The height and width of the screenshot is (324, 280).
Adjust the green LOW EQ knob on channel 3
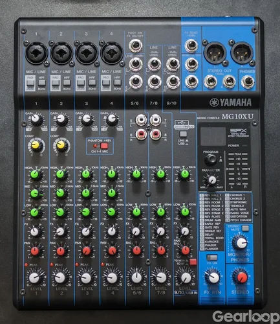[86, 213]
